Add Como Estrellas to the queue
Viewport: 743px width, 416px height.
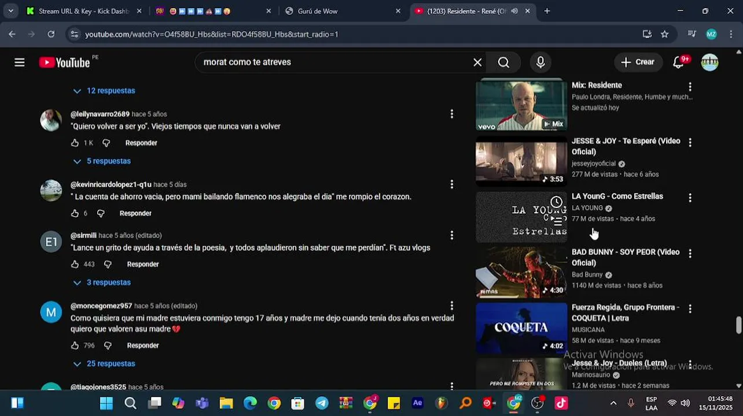(x=556, y=220)
